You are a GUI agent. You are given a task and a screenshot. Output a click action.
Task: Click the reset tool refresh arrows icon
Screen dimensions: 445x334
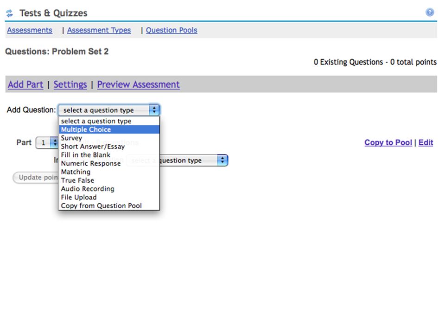10,13
